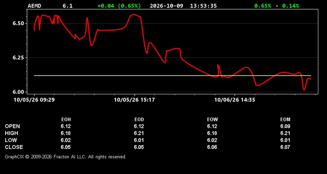Image resolution: width=327 pixels, height=174 pixels.
Task: Click the +0.04 (0.65%) change value
Action: (119, 6)
